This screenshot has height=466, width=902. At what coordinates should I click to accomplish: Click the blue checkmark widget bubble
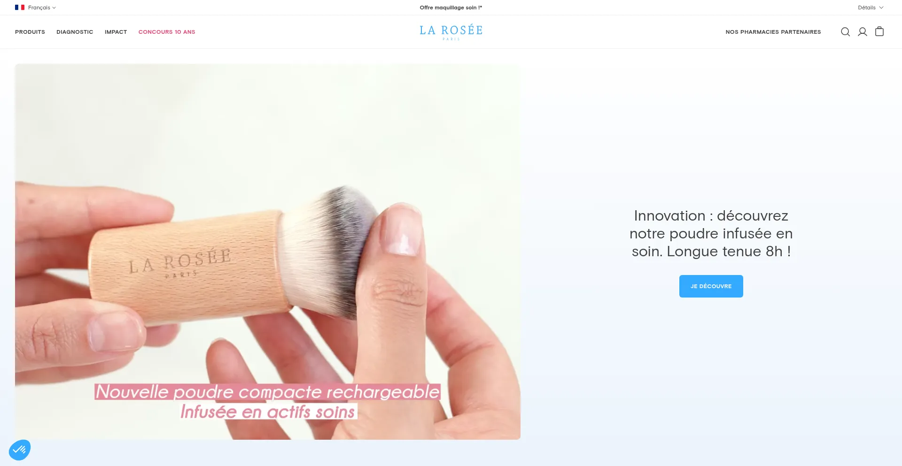pos(20,450)
